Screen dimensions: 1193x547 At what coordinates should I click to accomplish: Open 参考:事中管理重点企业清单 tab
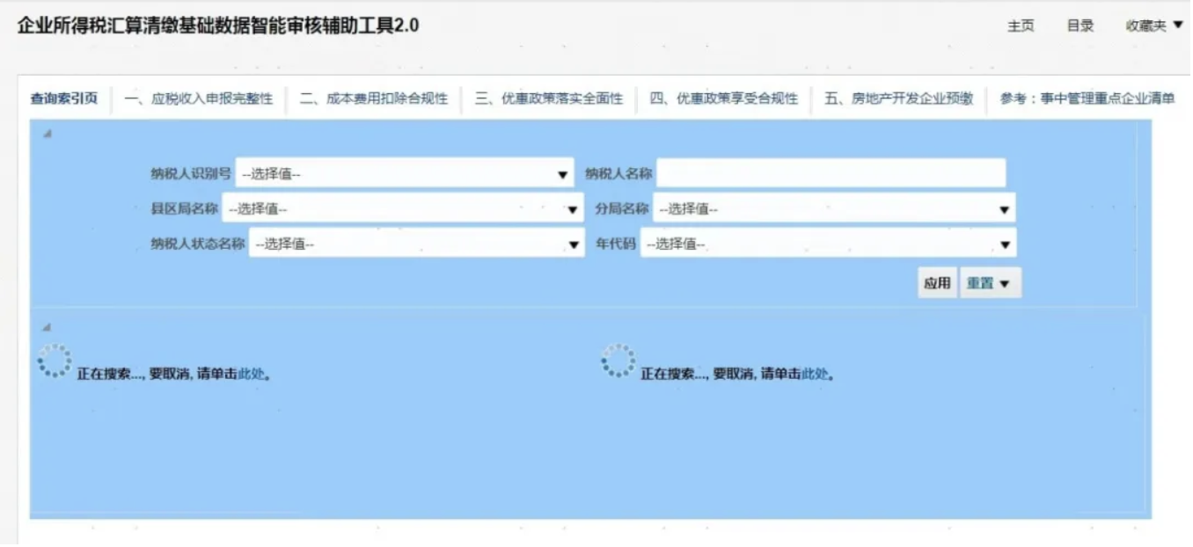coord(1087,98)
